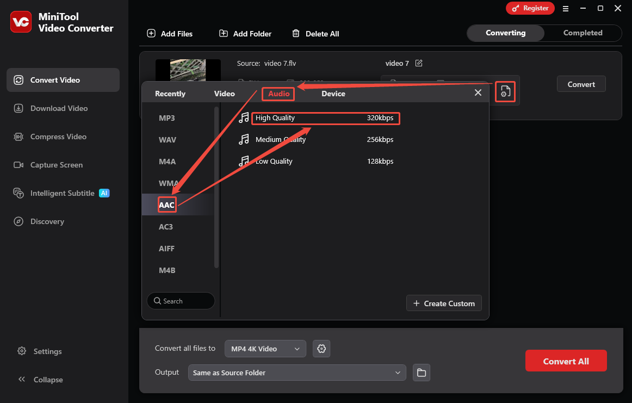Screen dimensions: 632x403
Task: Open the Same as Source Folder dropdown
Action: pos(296,373)
